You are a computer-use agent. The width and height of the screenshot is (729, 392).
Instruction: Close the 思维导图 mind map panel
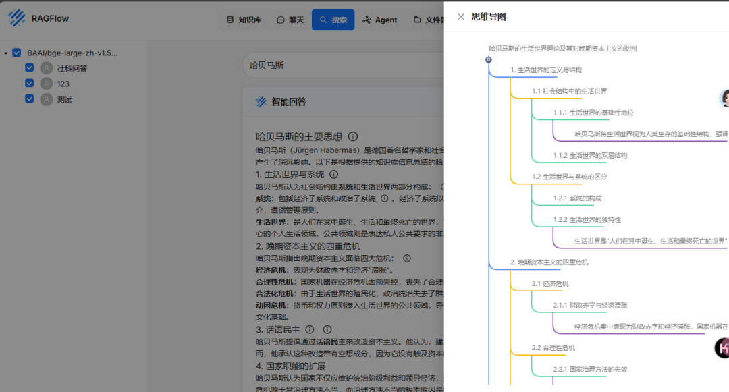[x=461, y=17]
